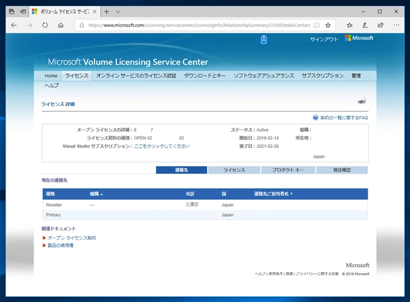Click the lock icon in address bar
Screen dimensions: 410x302
point(82,25)
